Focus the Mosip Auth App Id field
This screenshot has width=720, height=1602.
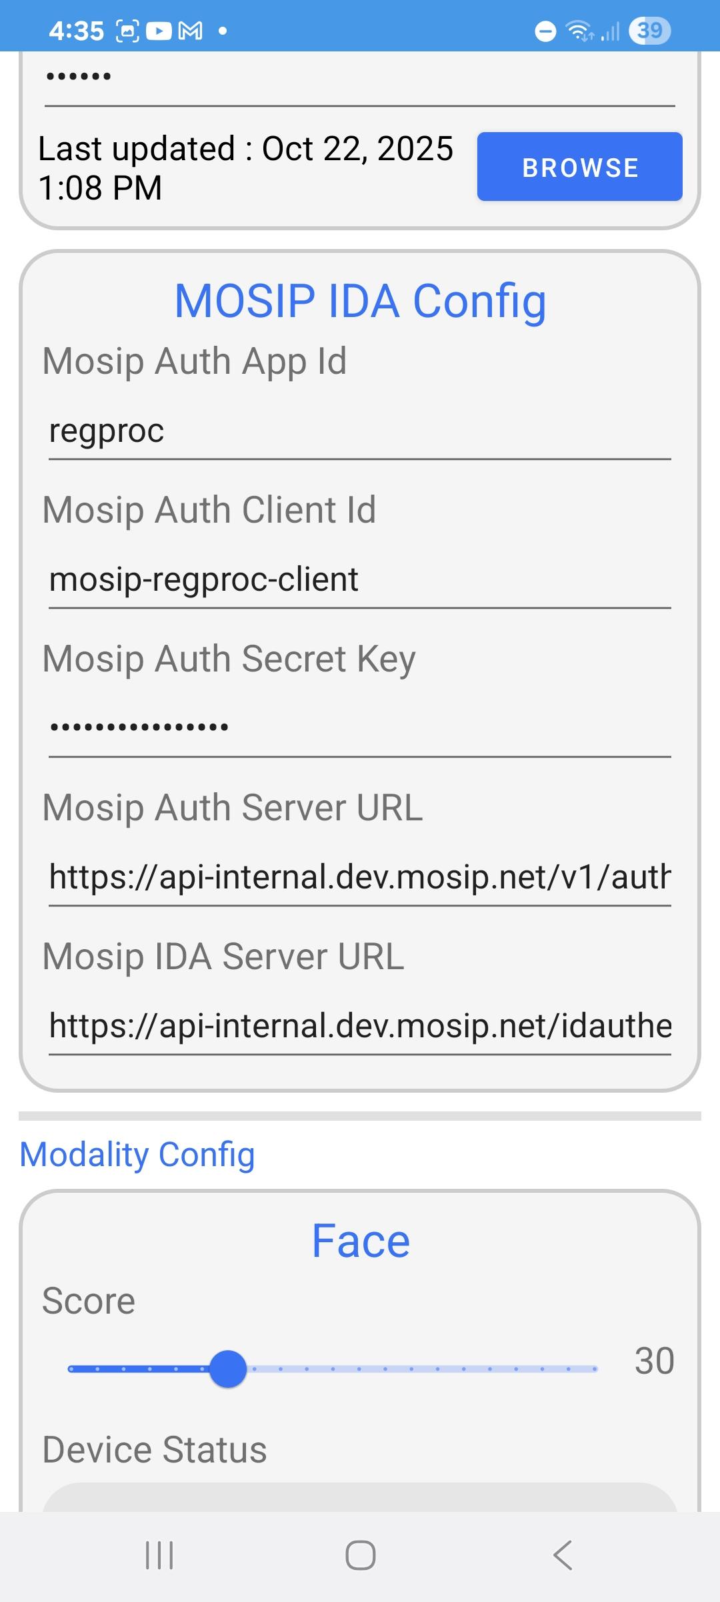pyautogui.click(x=359, y=431)
